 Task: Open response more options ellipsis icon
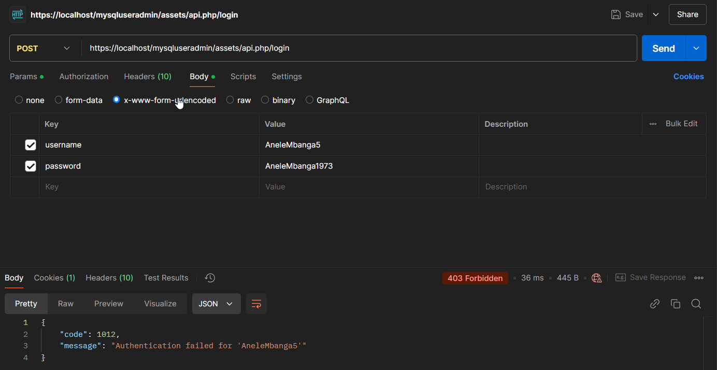[x=699, y=278]
